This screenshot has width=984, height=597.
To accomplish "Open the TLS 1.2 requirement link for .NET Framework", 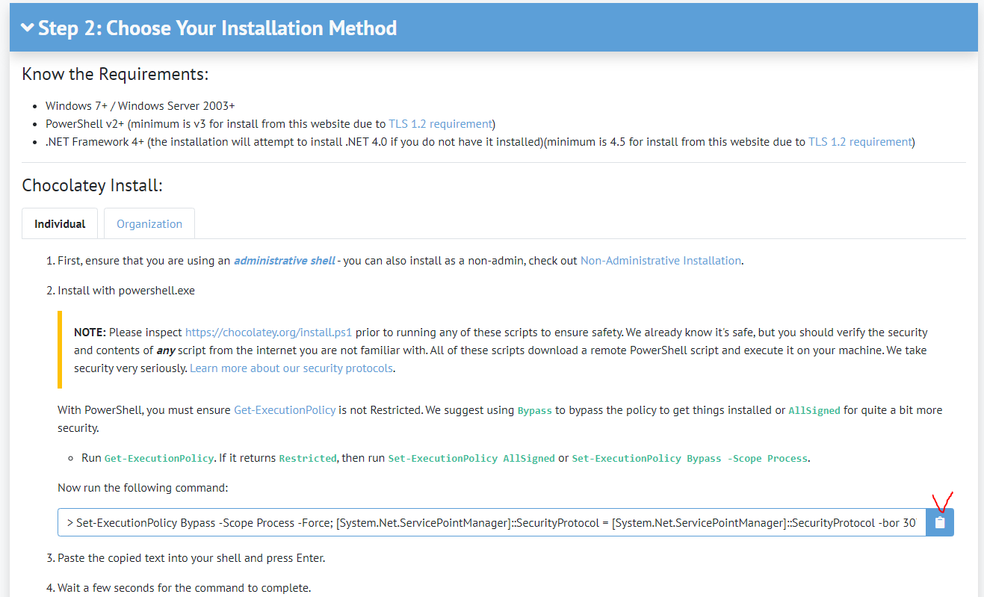I will pyautogui.click(x=860, y=142).
